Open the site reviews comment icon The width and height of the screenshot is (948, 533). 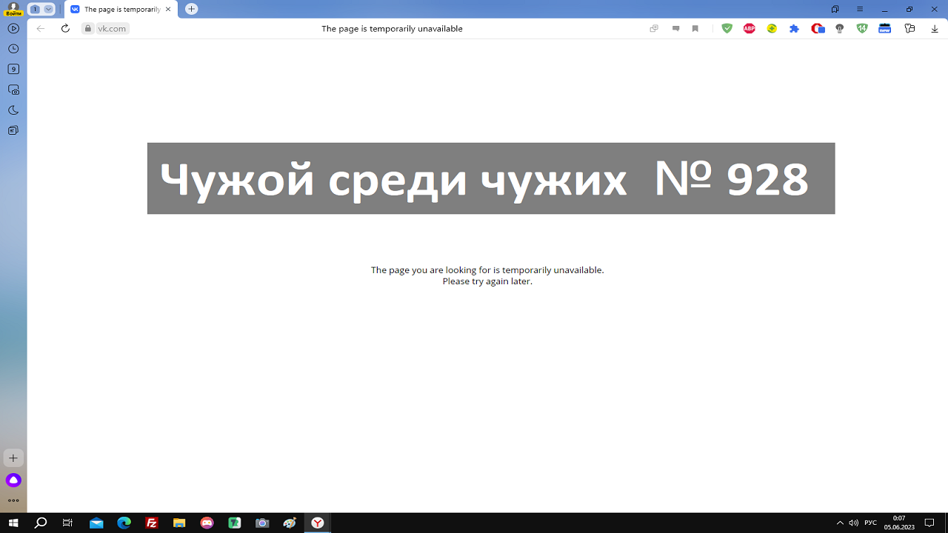pos(675,28)
